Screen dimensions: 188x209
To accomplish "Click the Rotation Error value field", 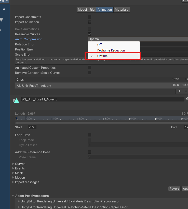I will coord(164,44).
